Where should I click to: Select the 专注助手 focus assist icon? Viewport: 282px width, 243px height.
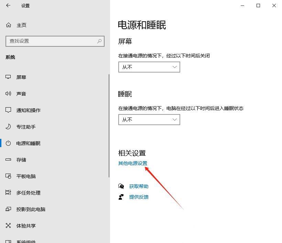8,126
